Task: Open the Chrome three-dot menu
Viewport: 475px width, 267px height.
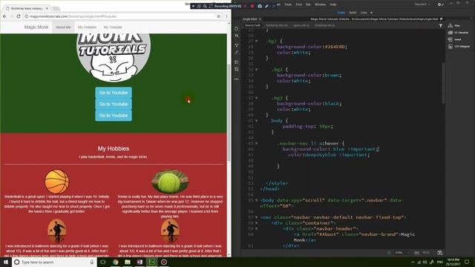Action: pyautogui.click(x=226, y=16)
